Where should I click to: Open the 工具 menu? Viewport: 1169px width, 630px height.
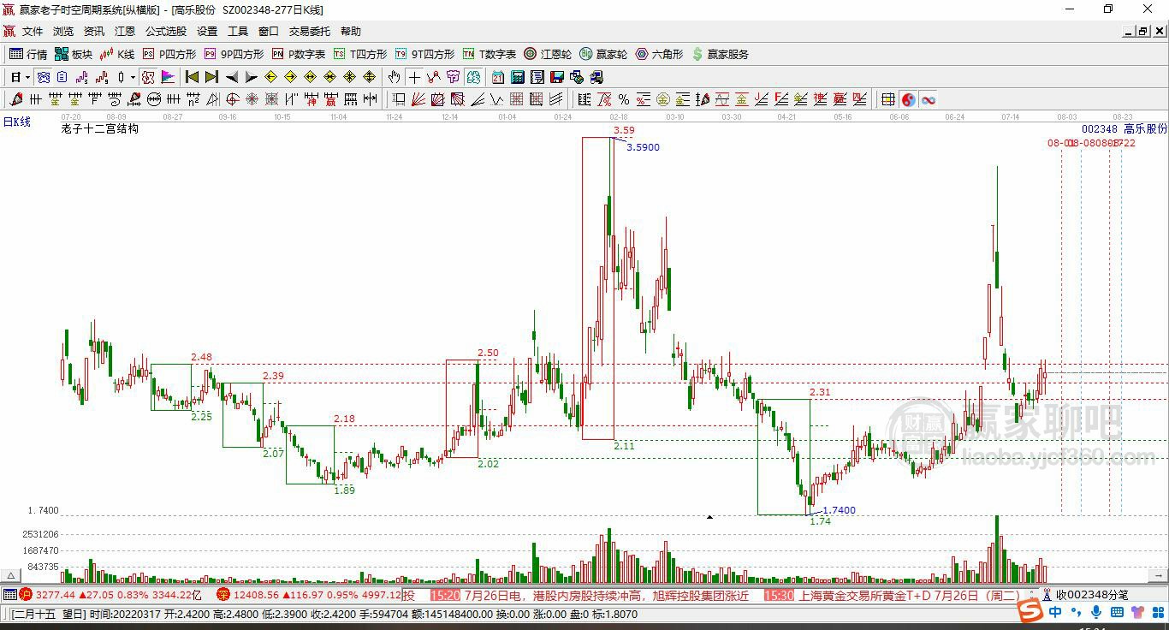tap(238, 32)
